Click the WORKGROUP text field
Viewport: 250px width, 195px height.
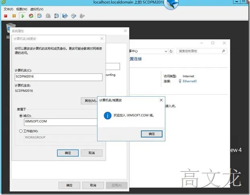coord(61,138)
